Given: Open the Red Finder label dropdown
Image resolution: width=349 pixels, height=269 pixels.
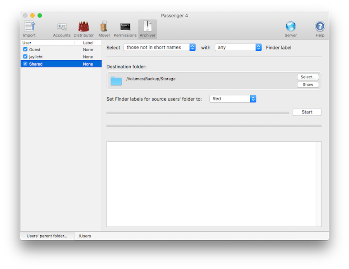Looking at the screenshot, I should [233, 99].
